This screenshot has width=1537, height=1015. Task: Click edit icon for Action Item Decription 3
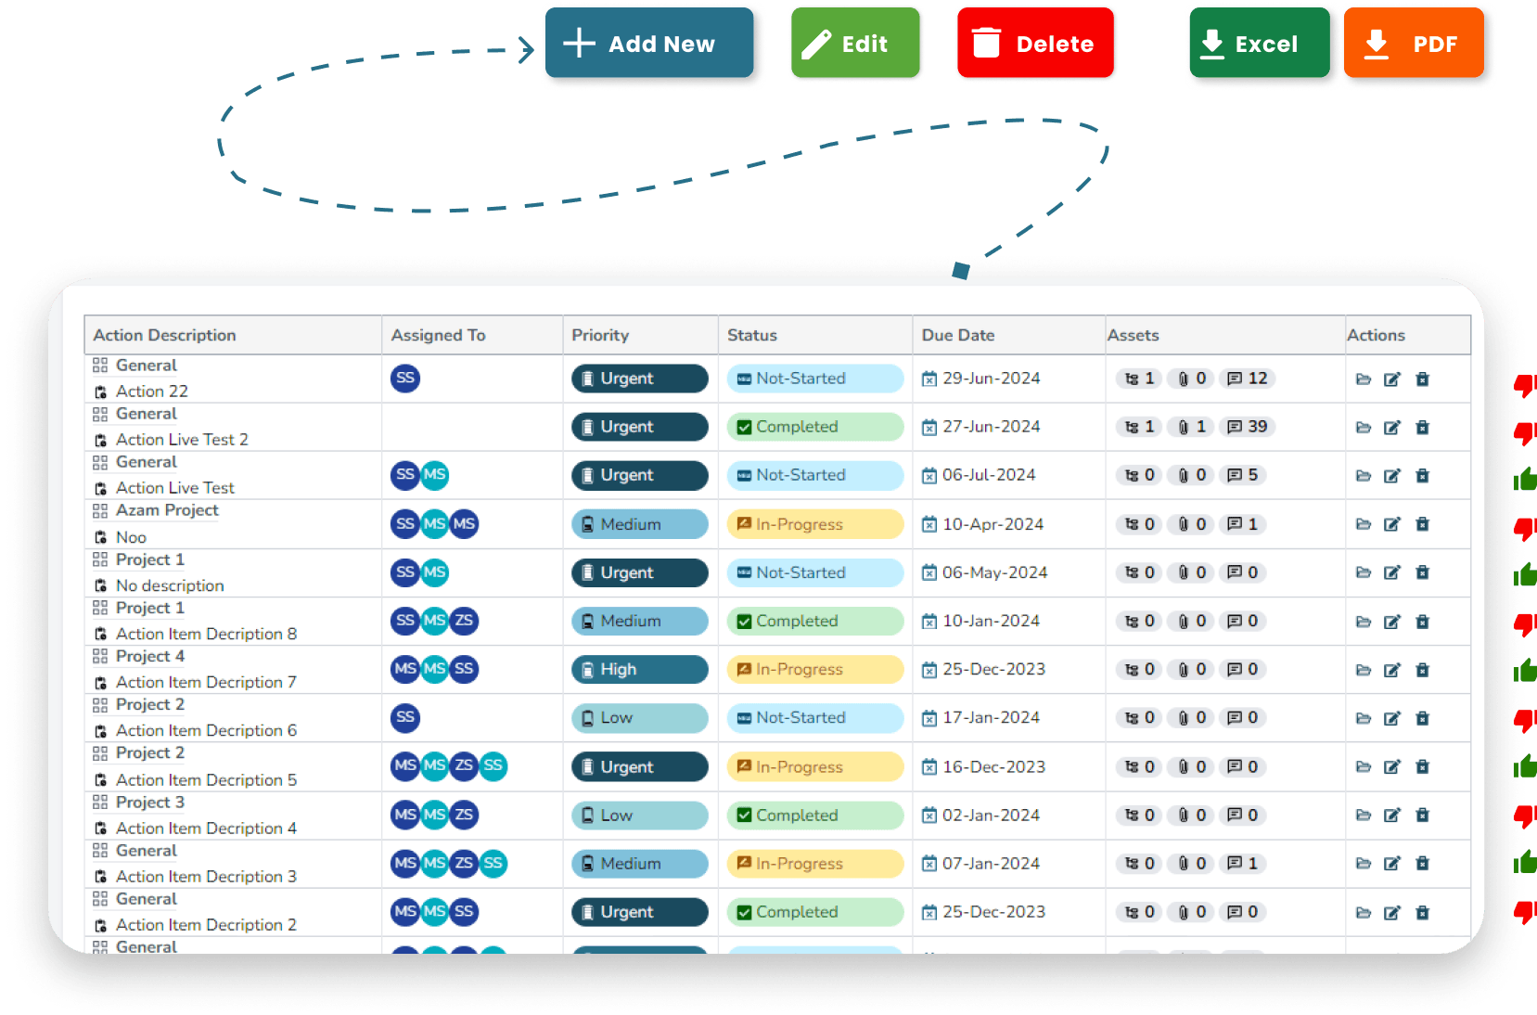[1391, 864]
